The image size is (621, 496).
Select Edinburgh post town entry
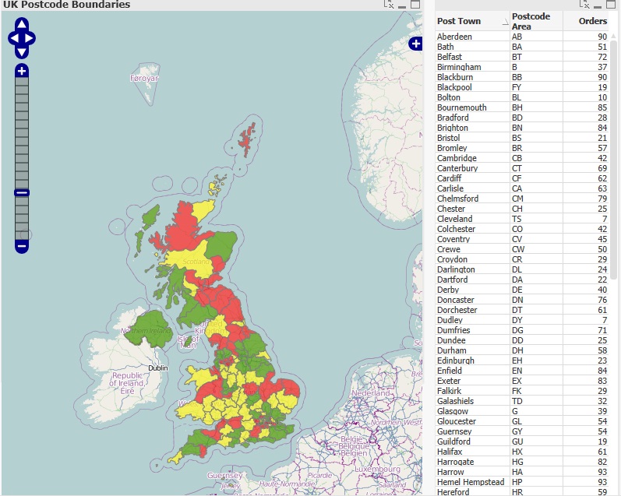click(x=456, y=361)
